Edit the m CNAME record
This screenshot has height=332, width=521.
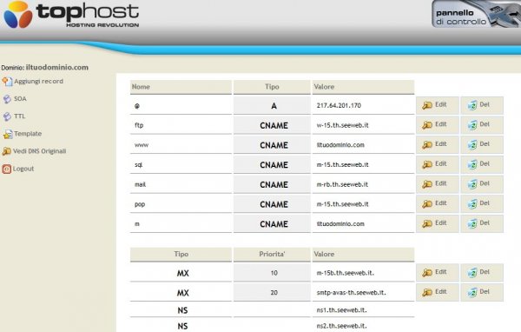tap(438, 223)
